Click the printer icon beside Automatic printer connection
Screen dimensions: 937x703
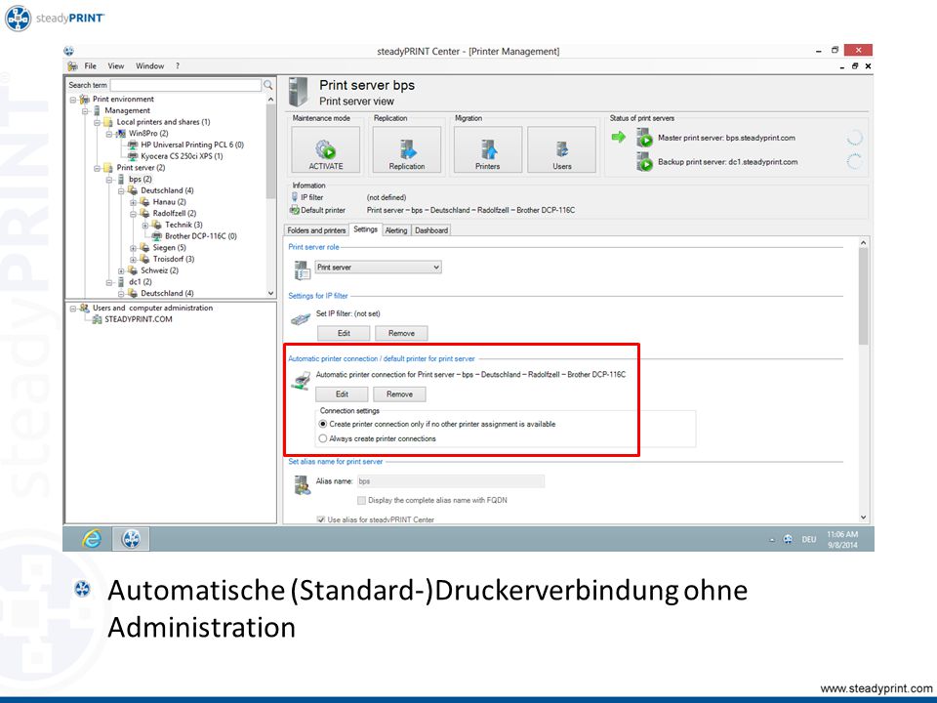301,380
